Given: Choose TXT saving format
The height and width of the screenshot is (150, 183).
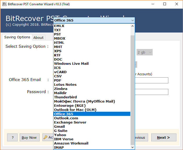Looking at the screenshot, I should click(x=92, y=30).
